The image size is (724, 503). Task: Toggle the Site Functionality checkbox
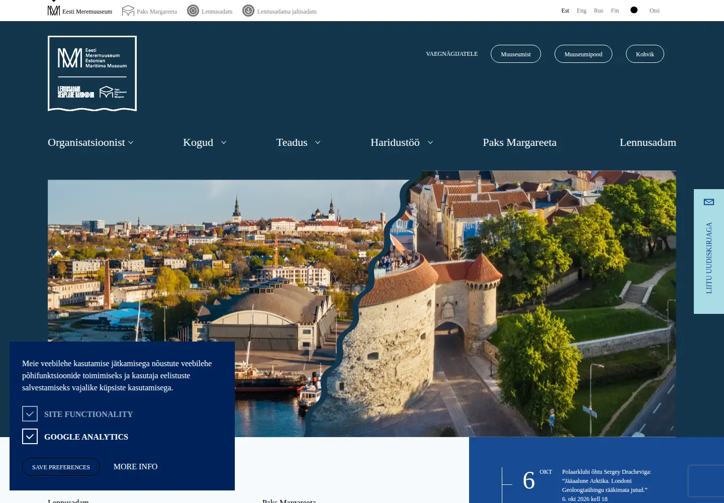30,413
